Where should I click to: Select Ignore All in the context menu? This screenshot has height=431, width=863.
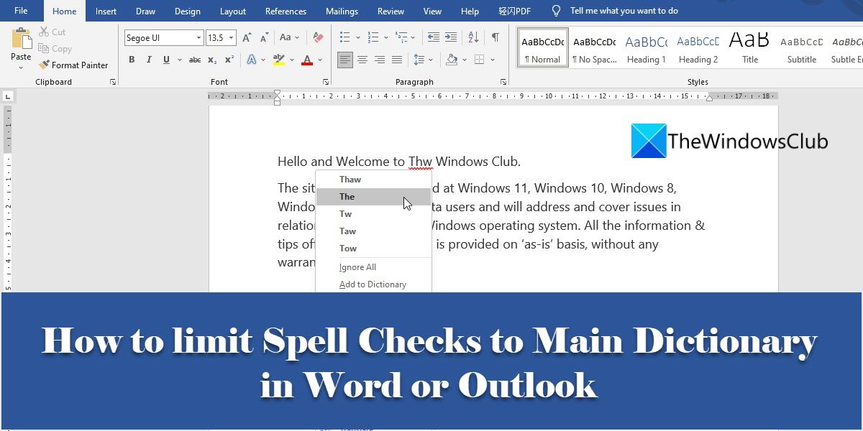(373, 267)
